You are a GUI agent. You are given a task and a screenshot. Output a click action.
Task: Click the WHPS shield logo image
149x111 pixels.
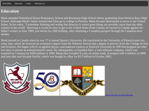click(x=17, y=78)
